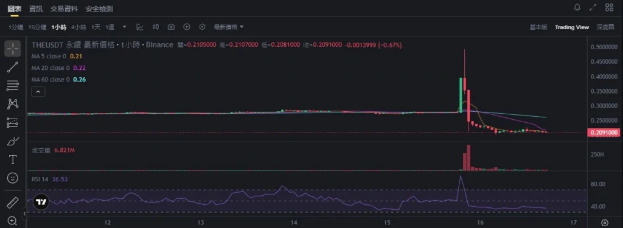The image size is (623, 228).
Task: Select the ruler measure tool
Action: tap(13, 203)
